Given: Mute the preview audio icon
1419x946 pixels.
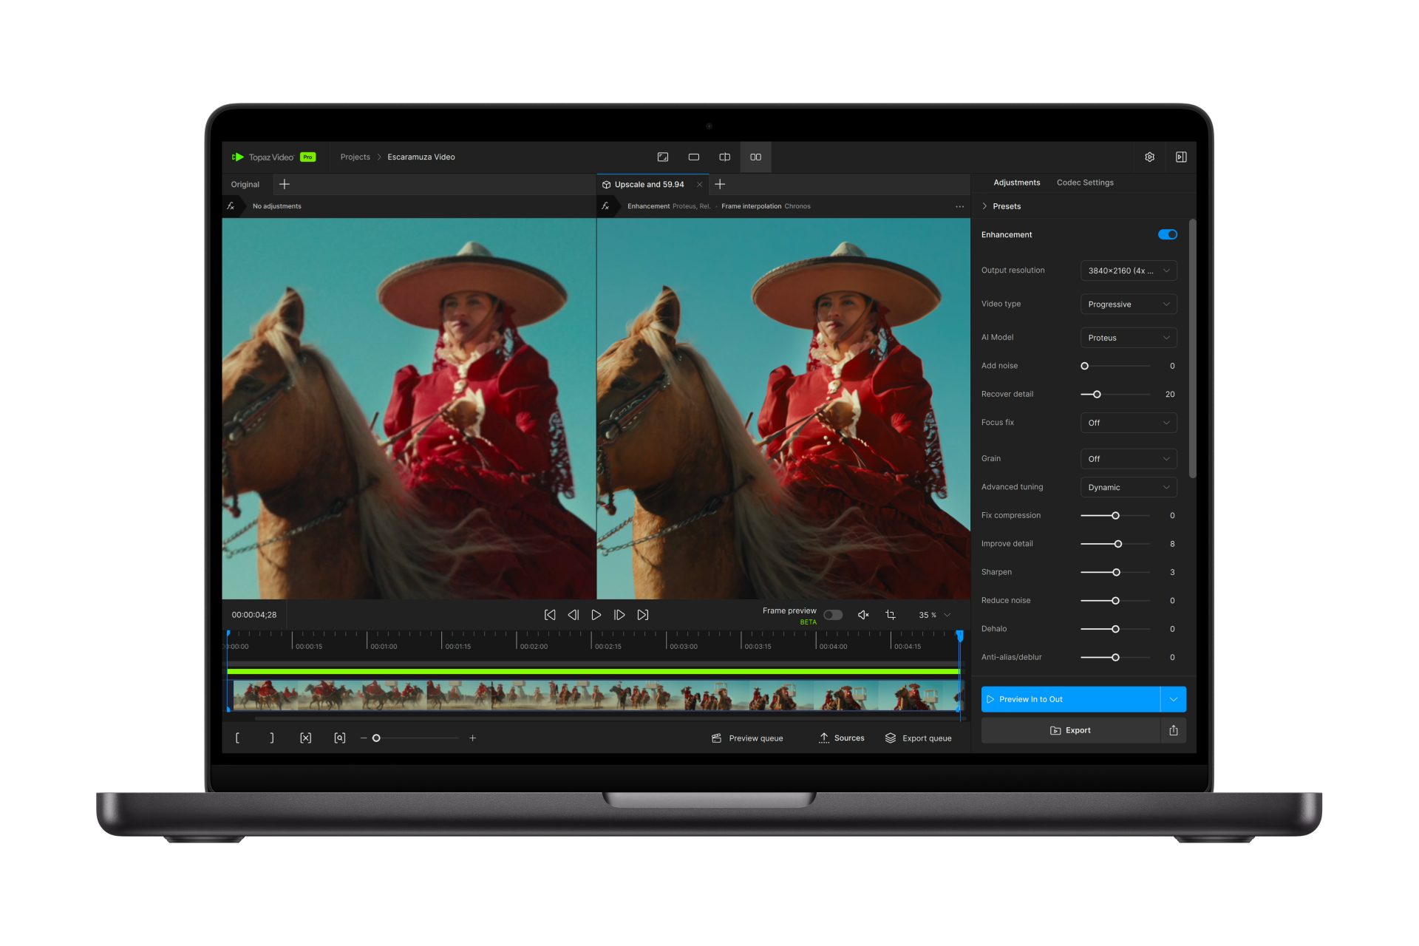Looking at the screenshot, I should coord(862,614).
